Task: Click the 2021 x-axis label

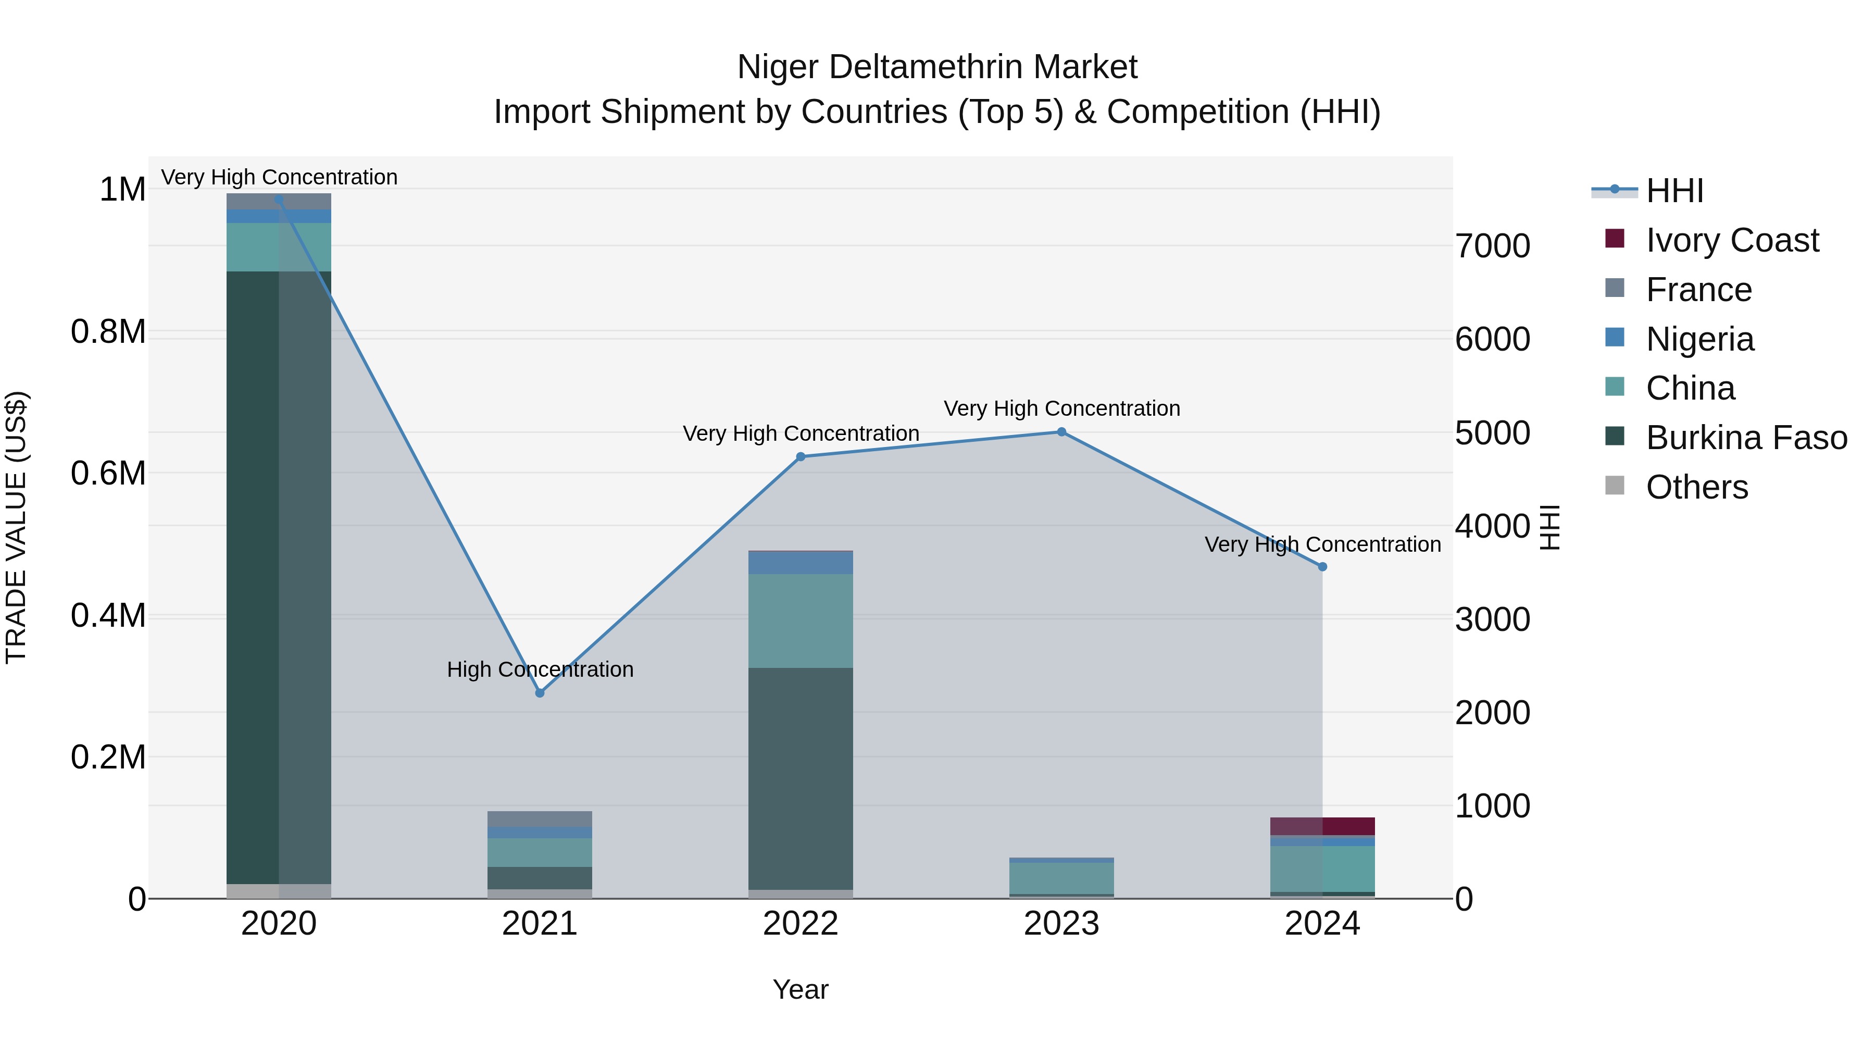Action: pyautogui.click(x=540, y=924)
